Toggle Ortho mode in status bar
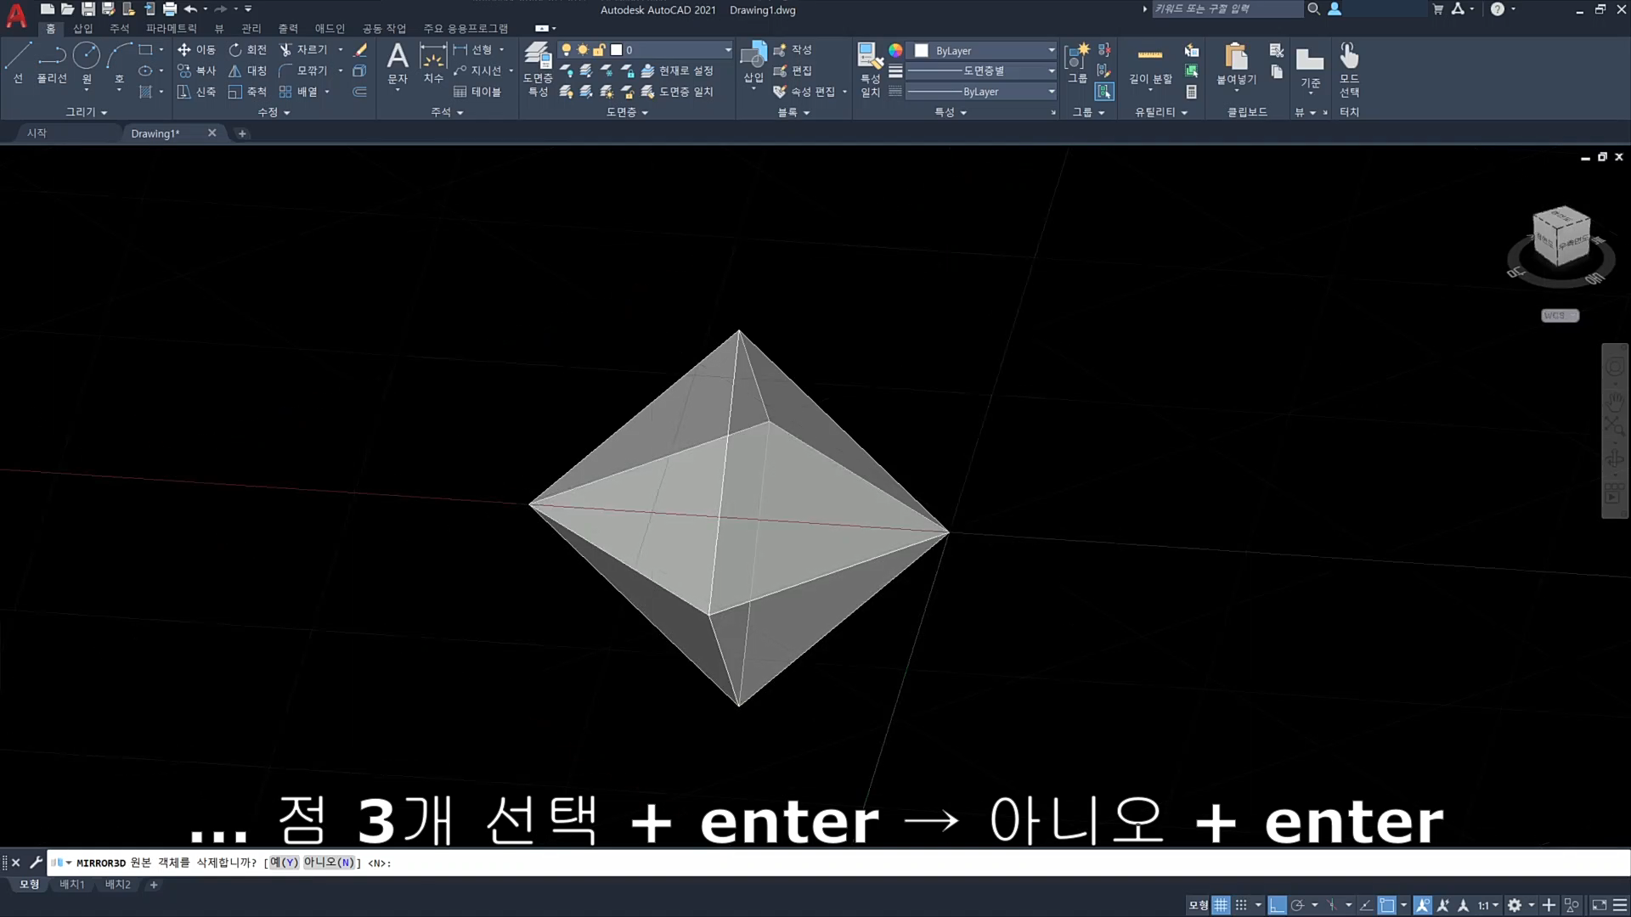 pyautogui.click(x=1277, y=905)
